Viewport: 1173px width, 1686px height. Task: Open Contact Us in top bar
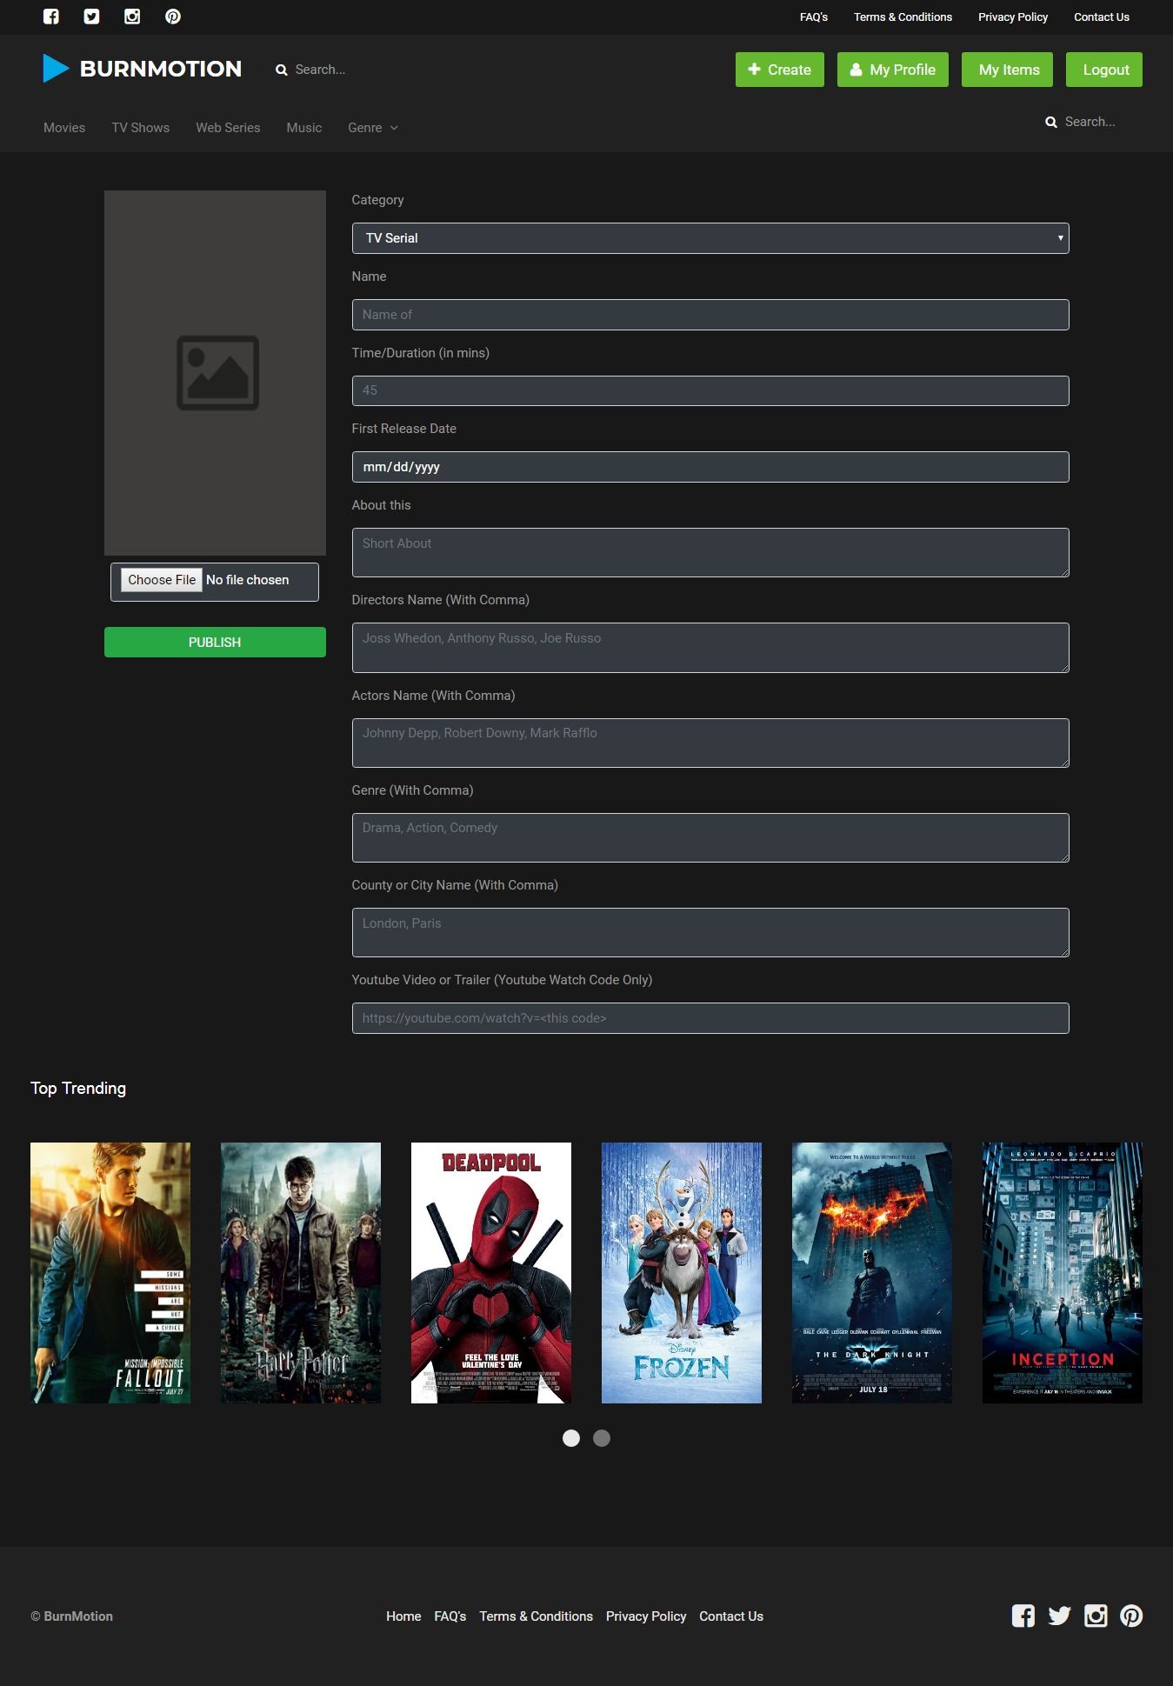click(x=1102, y=17)
